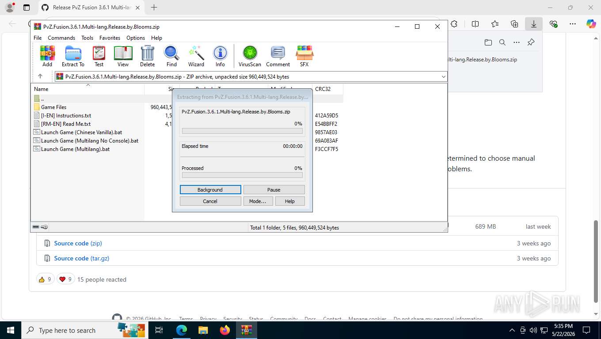Open the Favorites menu
This screenshot has height=339, width=601.
110,38
